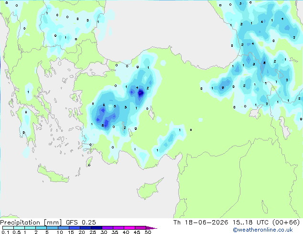Pick the 25–30 mm legend color swatch
The width and height of the screenshot is (303, 234).
[96, 228]
